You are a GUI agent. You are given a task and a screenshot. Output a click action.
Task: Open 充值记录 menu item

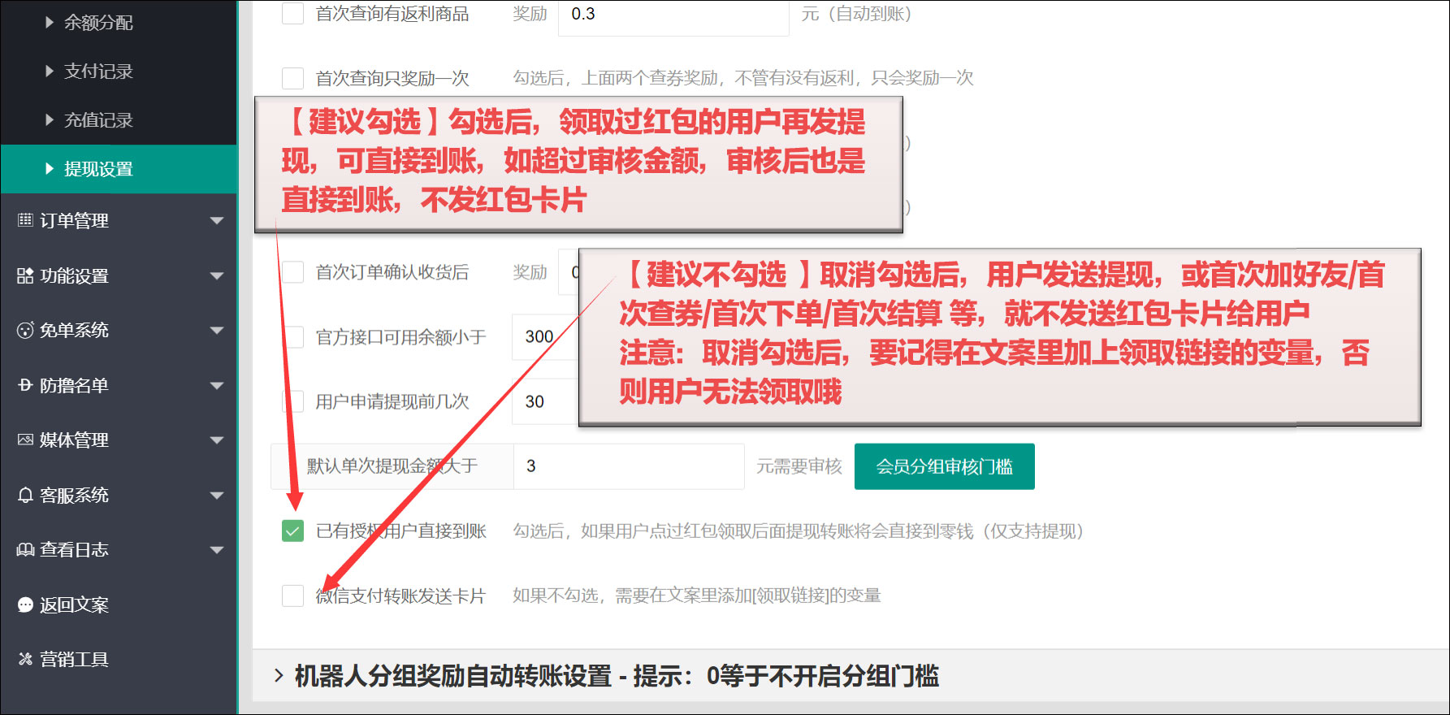119,119
